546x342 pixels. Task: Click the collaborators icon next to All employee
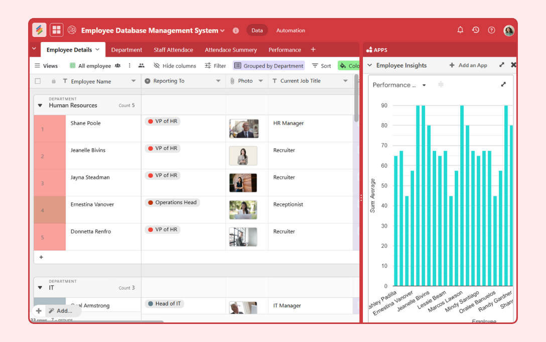117,66
